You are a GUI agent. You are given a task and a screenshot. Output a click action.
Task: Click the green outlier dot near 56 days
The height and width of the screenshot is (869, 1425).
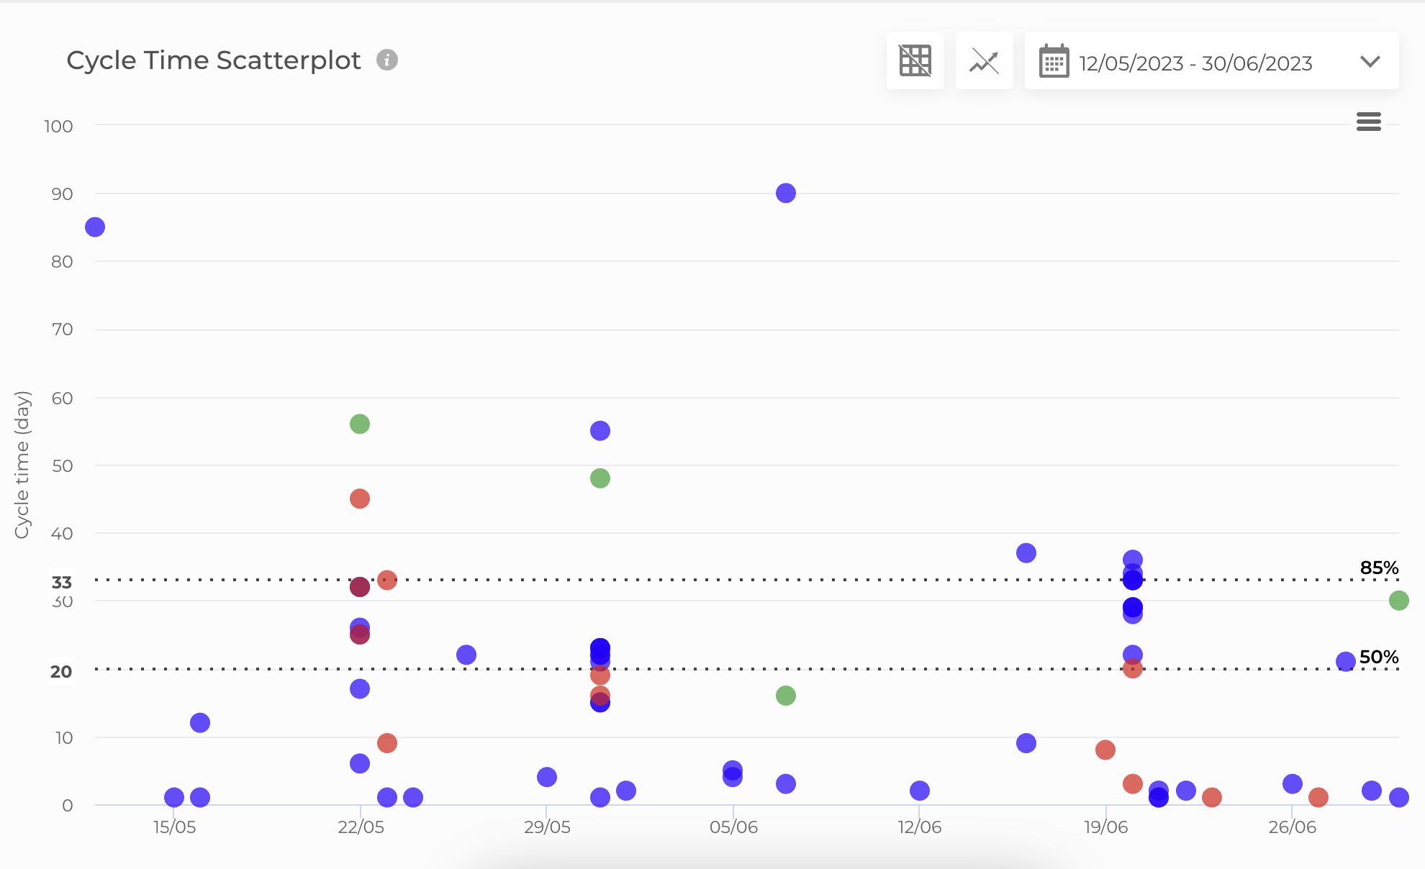pyautogui.click(x=358, y=424)
